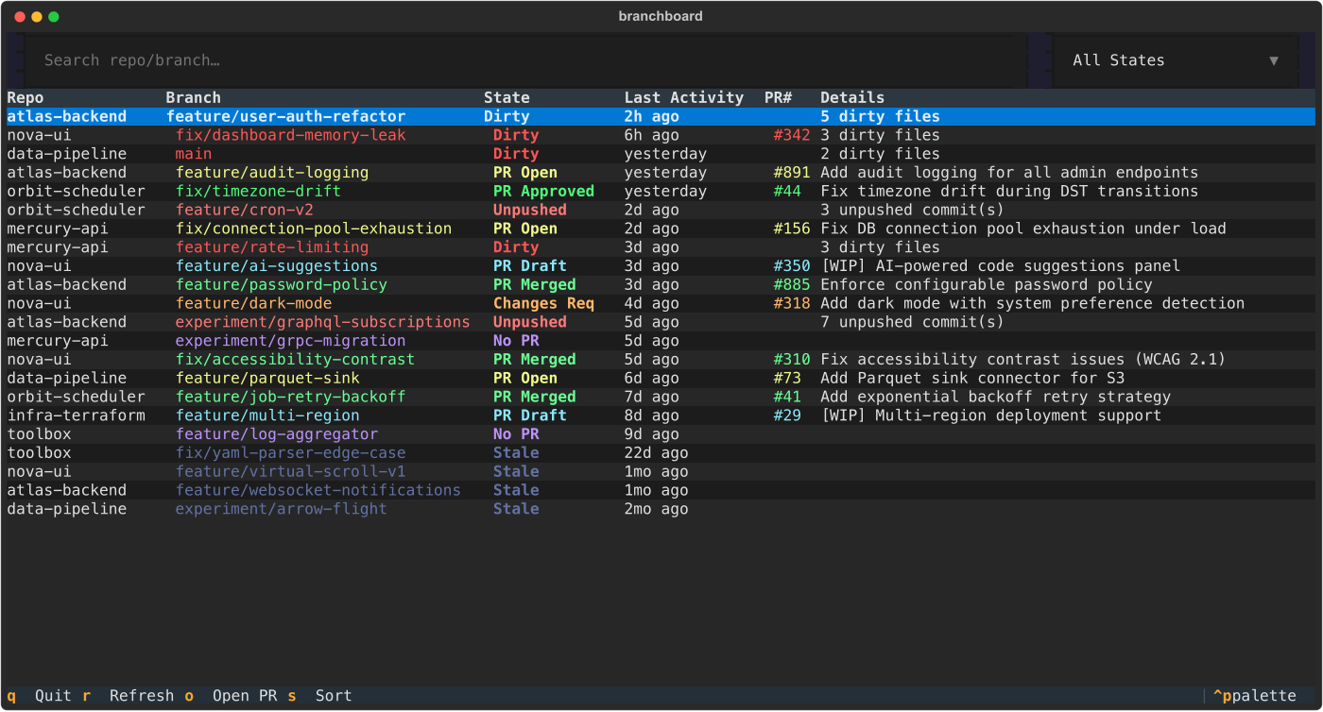Click the Fix timezone drift DST detail

point(1009,191)
